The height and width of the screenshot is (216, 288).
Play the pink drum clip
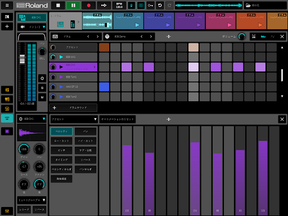click(229, 25)
